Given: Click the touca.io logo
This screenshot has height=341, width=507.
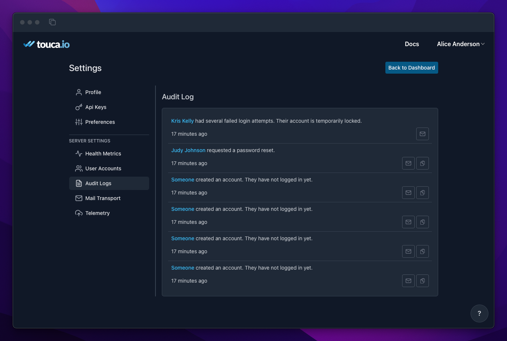Looking at the screenshot, I should tap(46, 44).
